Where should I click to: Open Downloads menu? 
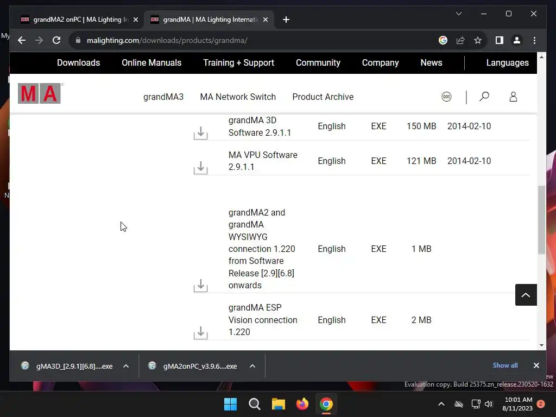pyautogui.click(x=78, y=63)
